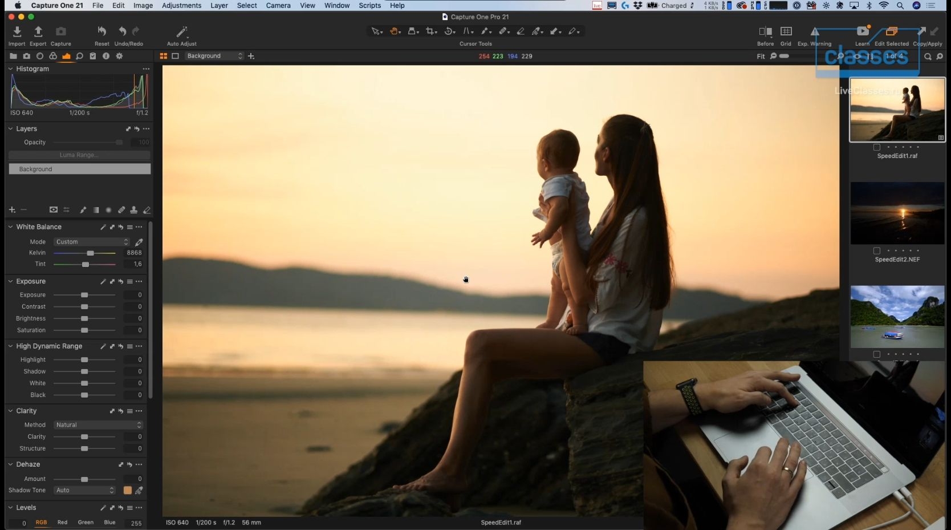Viewport: 951px width, 530px height.
Task: Select the Red channel in Levels
Action: (62, 523)
